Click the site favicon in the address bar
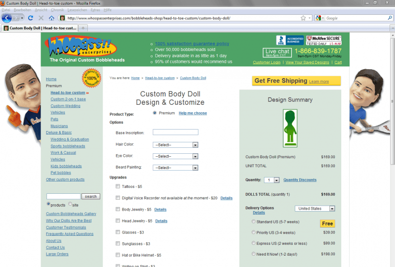Image resolution: width=395 pixels, height=267 pixels. pos(63,18)
